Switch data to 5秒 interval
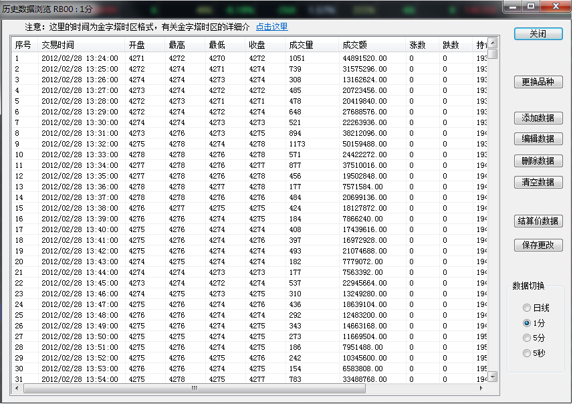 coord(527,353)
